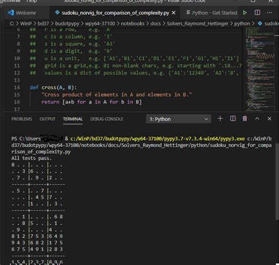Open the OUTPUT panel tab
Image resolution: width=279 pixels, height=265 pixels.
coord(48,119)
